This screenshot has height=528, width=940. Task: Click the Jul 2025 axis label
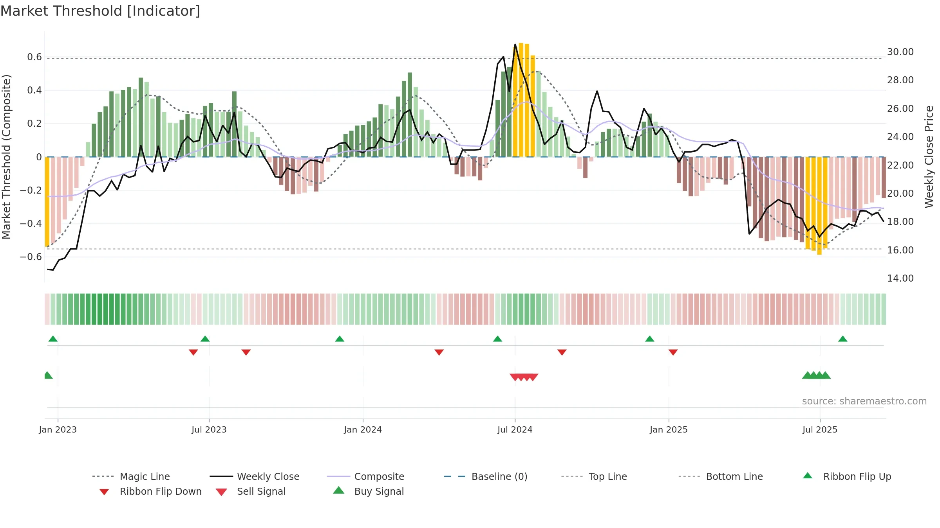pyautogui.click(x=820, y=429)
